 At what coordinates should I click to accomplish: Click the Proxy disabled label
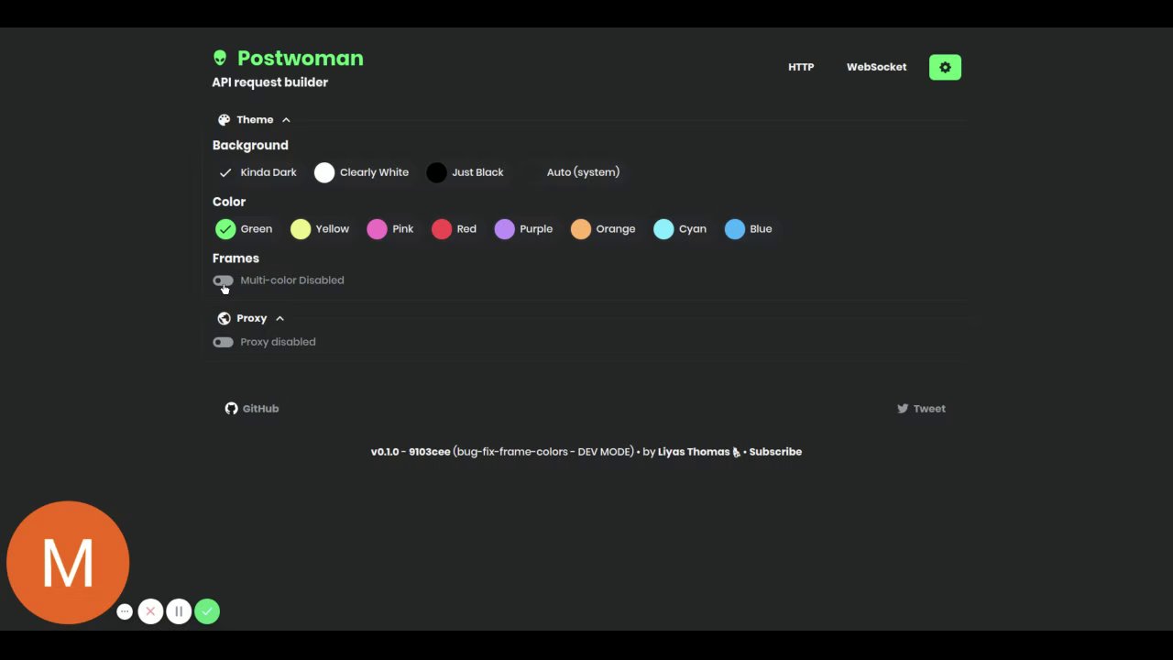(x=278, y=342)
